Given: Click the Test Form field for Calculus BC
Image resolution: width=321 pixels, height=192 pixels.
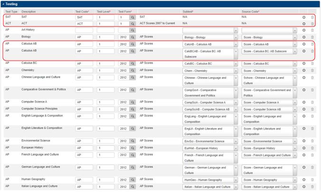Looking at the screenshot, I should [123, 63].
